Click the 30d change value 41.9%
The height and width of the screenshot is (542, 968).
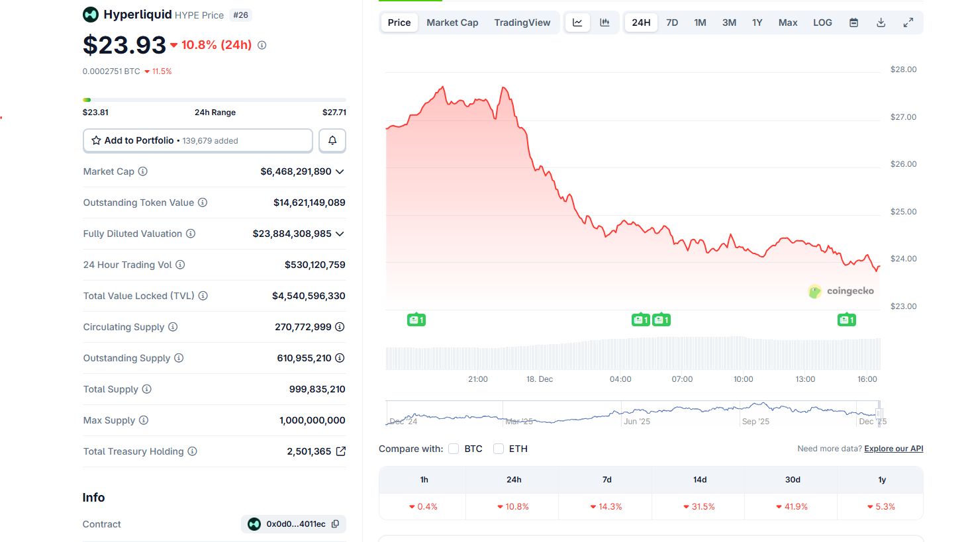tap(792, 507)
